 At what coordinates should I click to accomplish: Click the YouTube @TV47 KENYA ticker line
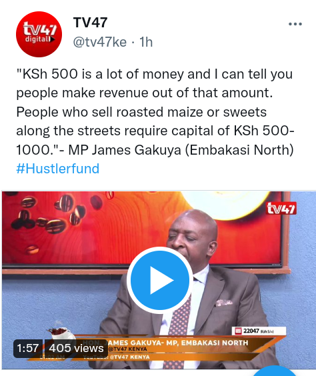click(x=116, y=357)
